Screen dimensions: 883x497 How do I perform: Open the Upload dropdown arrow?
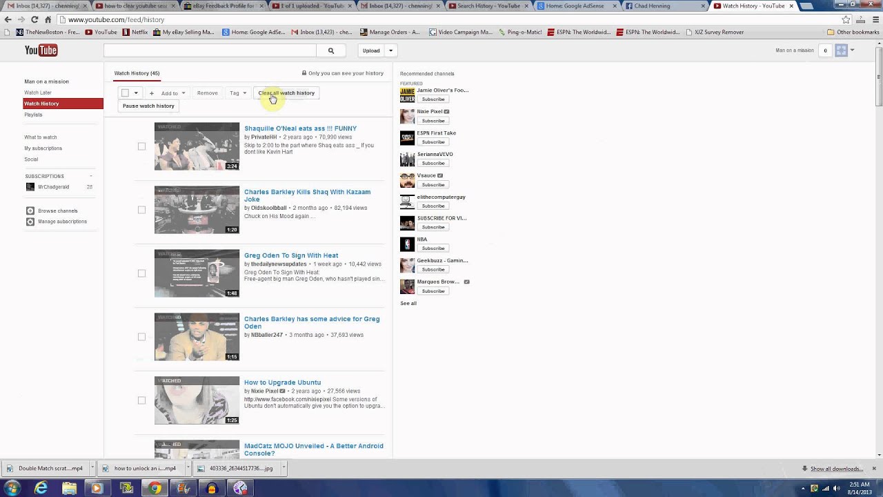[390, 50]
